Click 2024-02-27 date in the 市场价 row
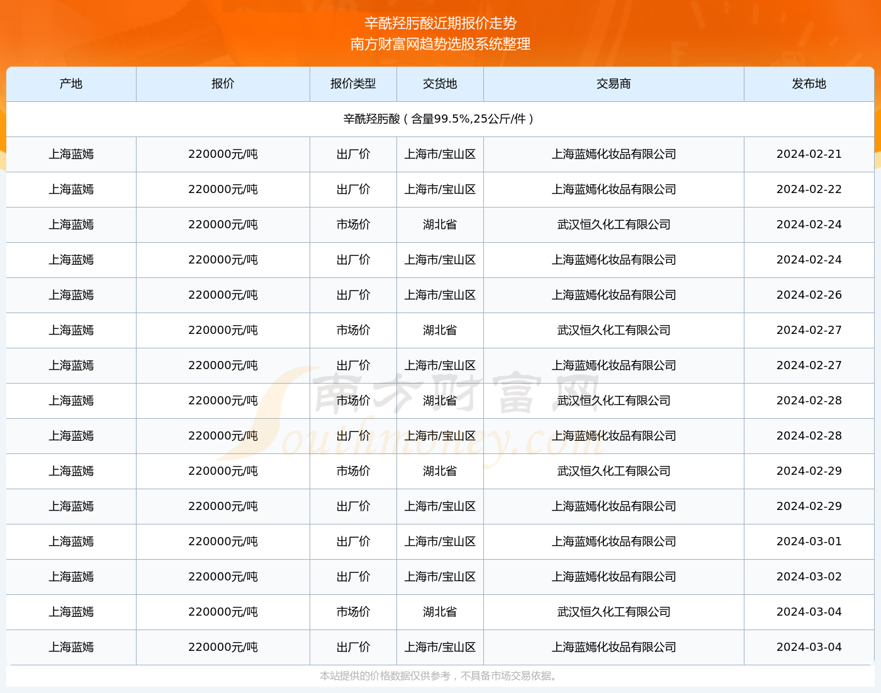 pyautogui.click(x=809, y=330)
